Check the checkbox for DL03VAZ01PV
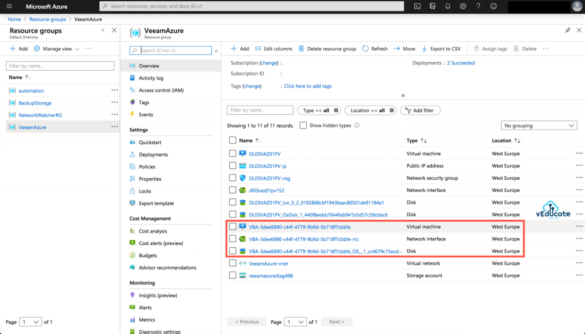 point(233,153)
